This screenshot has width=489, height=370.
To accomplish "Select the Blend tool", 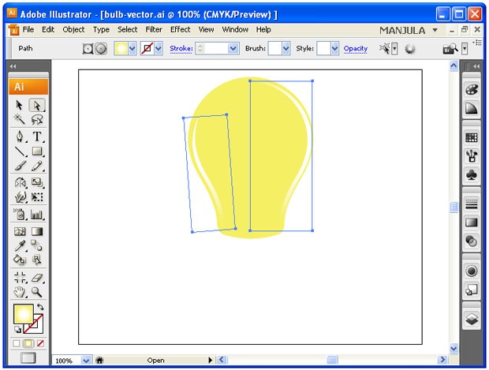I will pos(37,246).
